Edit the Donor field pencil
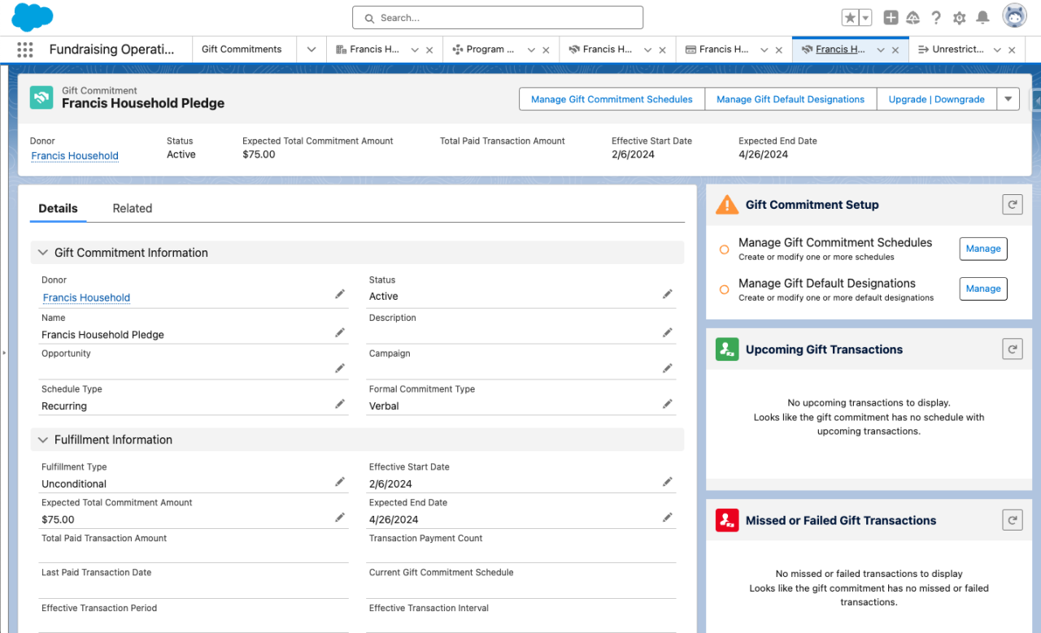Viewport: 1041px width, 633px height. (x=340, y=294)
